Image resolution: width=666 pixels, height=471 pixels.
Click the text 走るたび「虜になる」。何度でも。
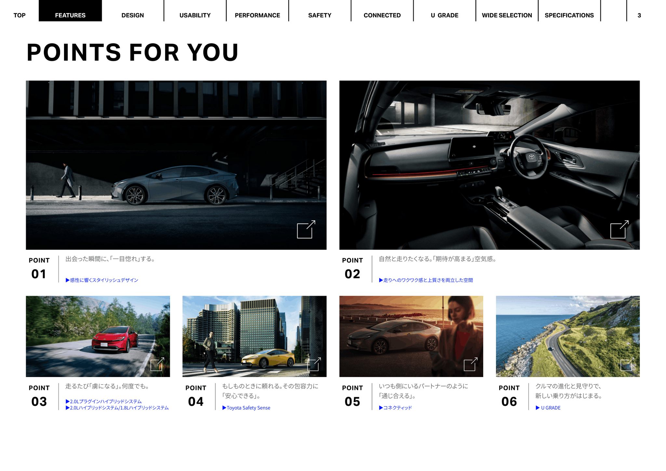107,386
